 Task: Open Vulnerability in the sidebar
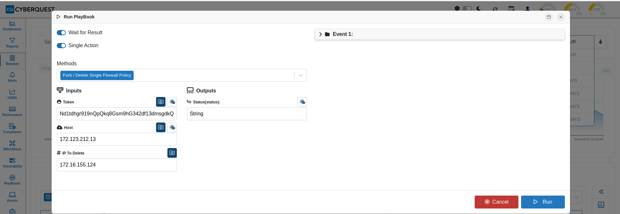coord(12,163)
